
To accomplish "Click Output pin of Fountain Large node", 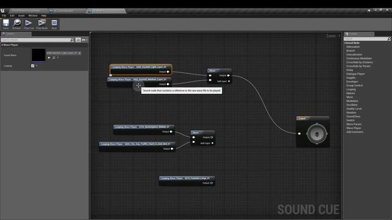I will [x=211, y=183].
